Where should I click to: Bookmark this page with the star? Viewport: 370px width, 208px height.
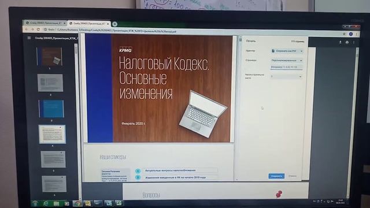[344, 34]
